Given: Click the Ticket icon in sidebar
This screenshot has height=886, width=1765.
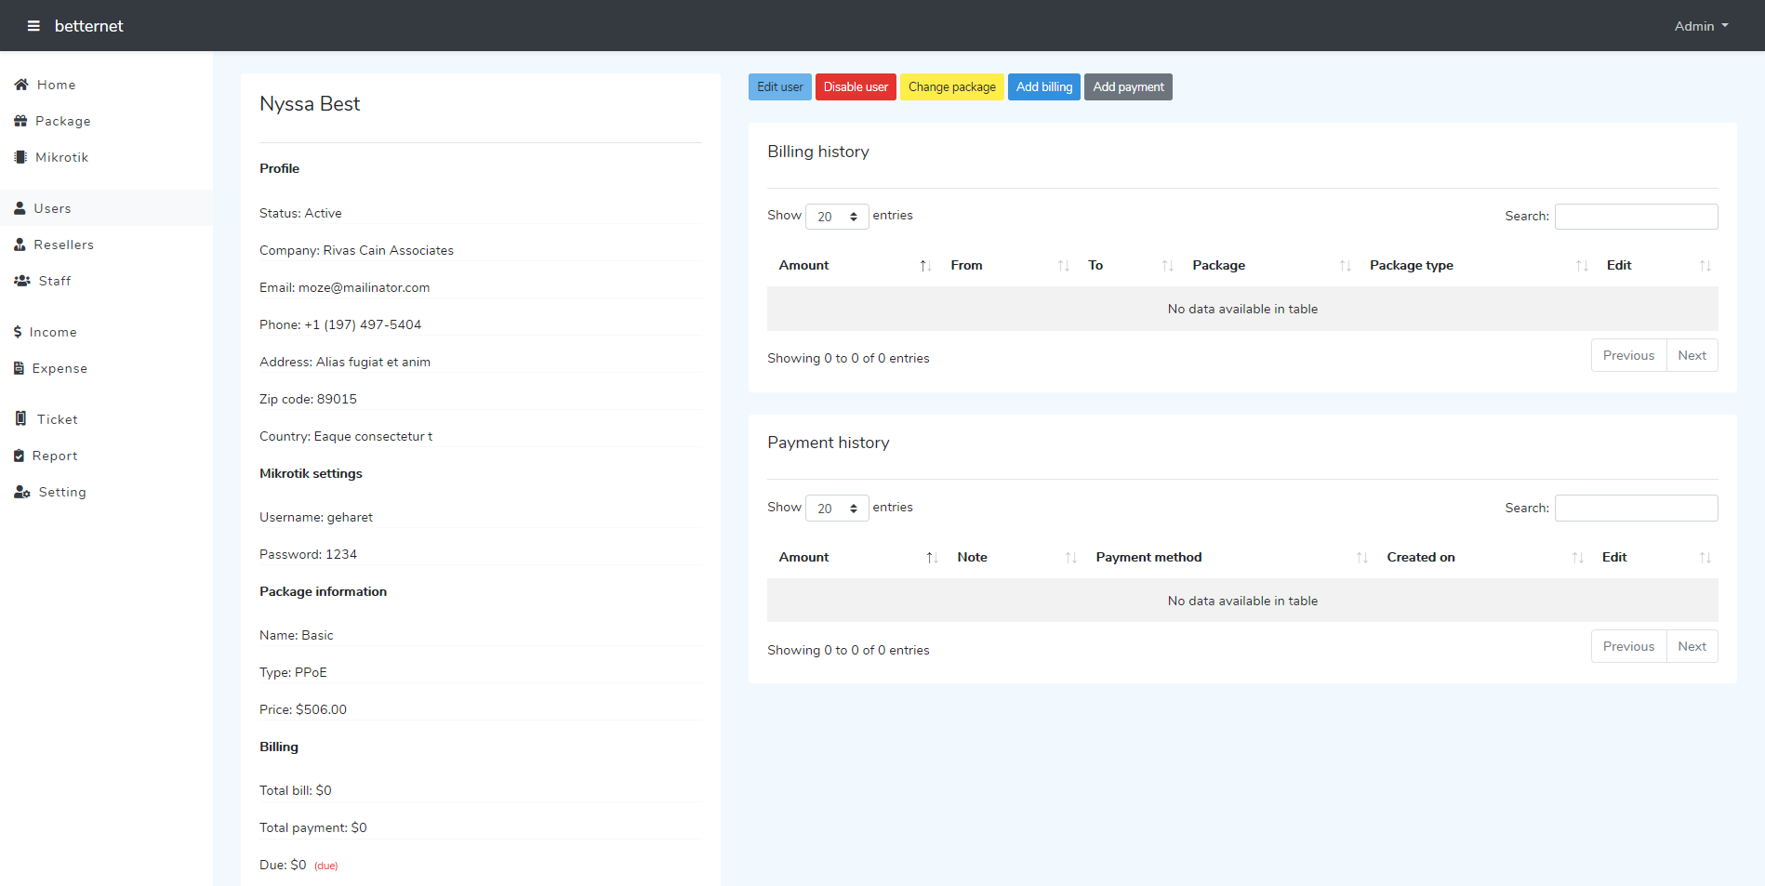Looking at the screenshot, I should tap(20, 418).
